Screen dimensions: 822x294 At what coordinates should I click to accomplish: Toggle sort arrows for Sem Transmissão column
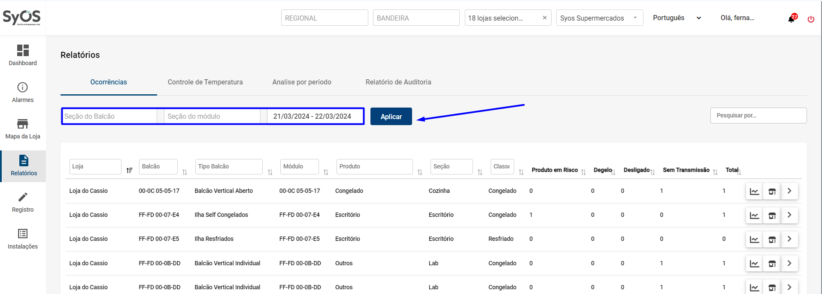tap(715, 172)
